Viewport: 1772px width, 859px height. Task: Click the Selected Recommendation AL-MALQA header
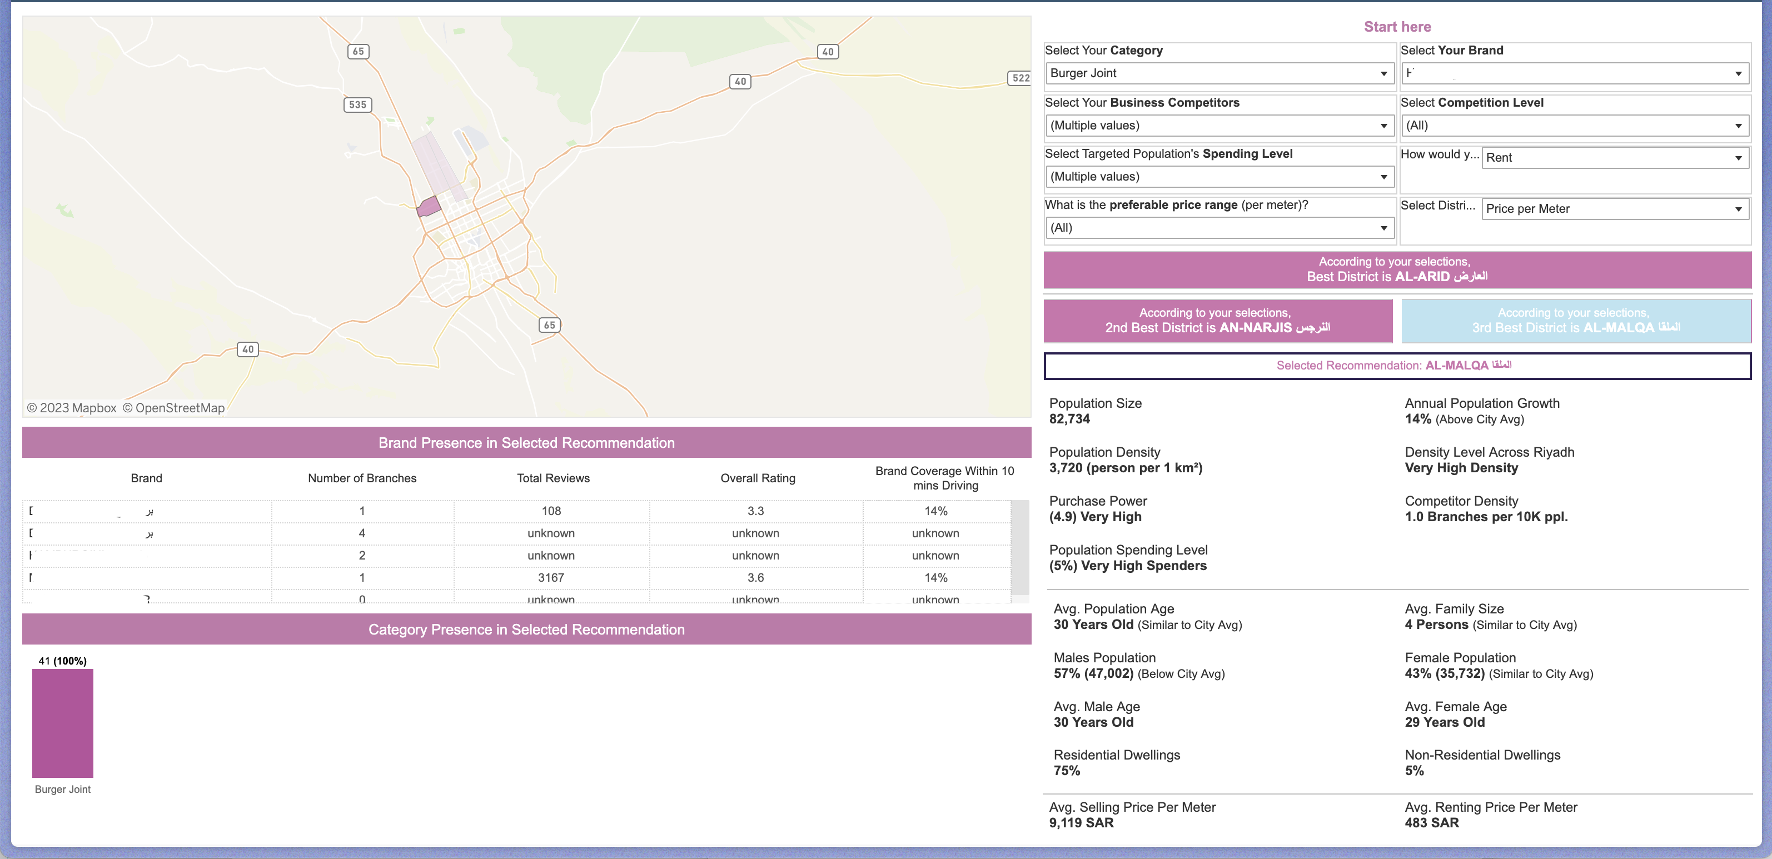click(x=1396, y=365)
